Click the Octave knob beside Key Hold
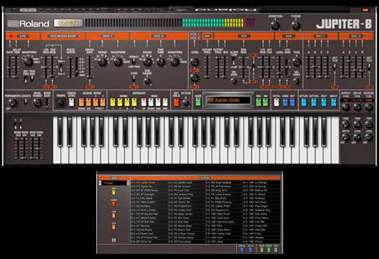This screenshot has width=379, height=259. (186, 103)
